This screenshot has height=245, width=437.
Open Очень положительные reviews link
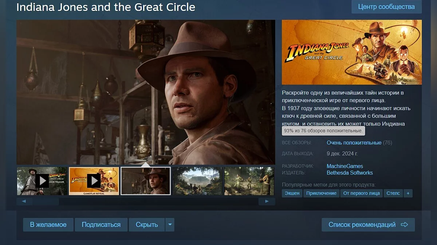click(x=354, y=143)
